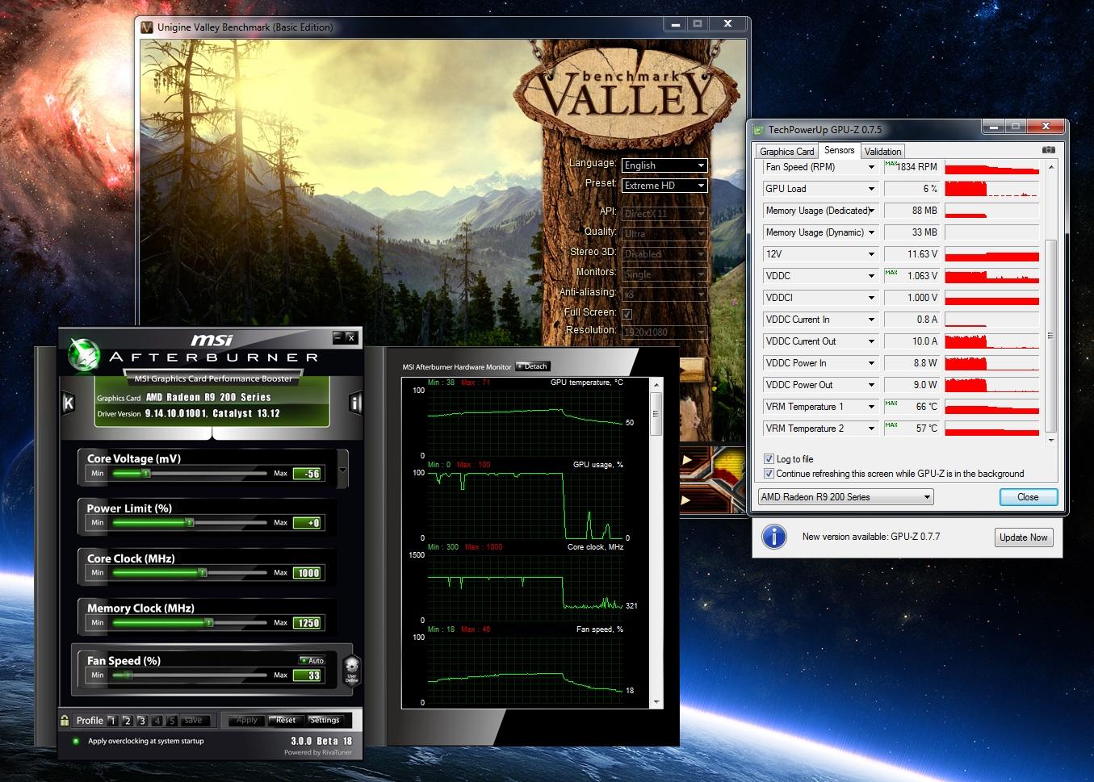The width and height of the screenshot is (1094, 782).
Task: Select Afterburner profile slot 1
Action: coord(112,721)
